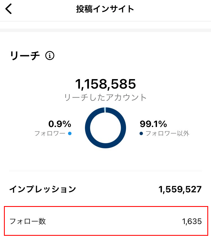211x247 pixels.
Task: Click the インプレッション label
Action: 42,189
